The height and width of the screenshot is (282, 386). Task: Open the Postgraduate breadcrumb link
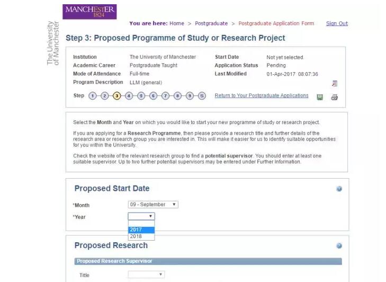[211, 23]
